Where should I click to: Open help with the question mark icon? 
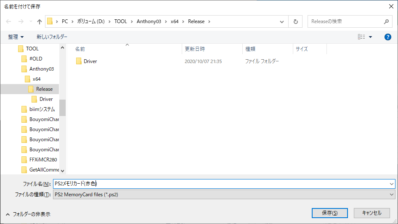click(387, 37)
